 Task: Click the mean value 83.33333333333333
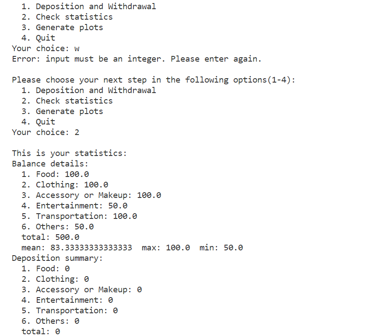pos(91,248)
